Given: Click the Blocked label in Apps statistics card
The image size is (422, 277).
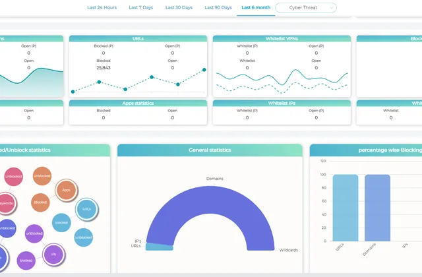Looking at the screenshot, I should pos(104,111).
